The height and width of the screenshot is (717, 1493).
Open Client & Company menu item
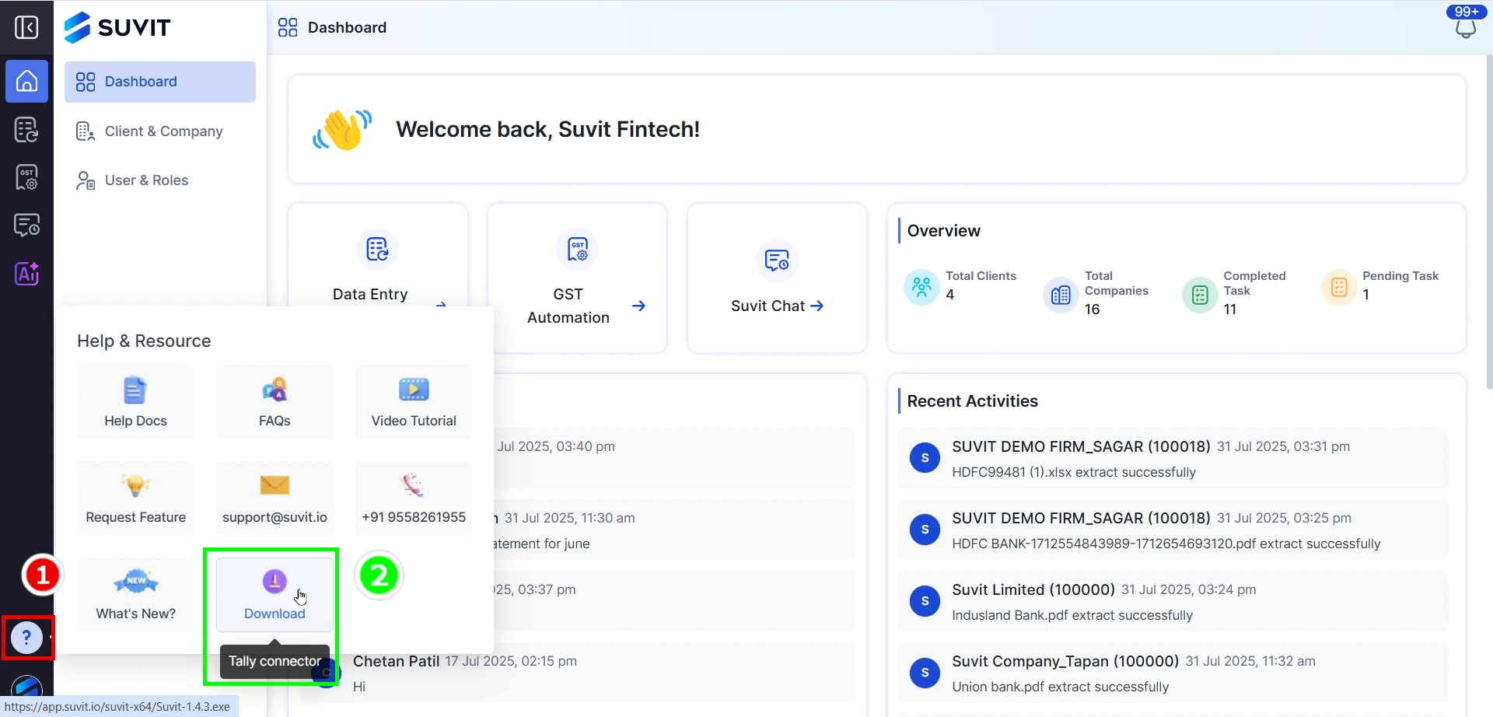point(163,131)
